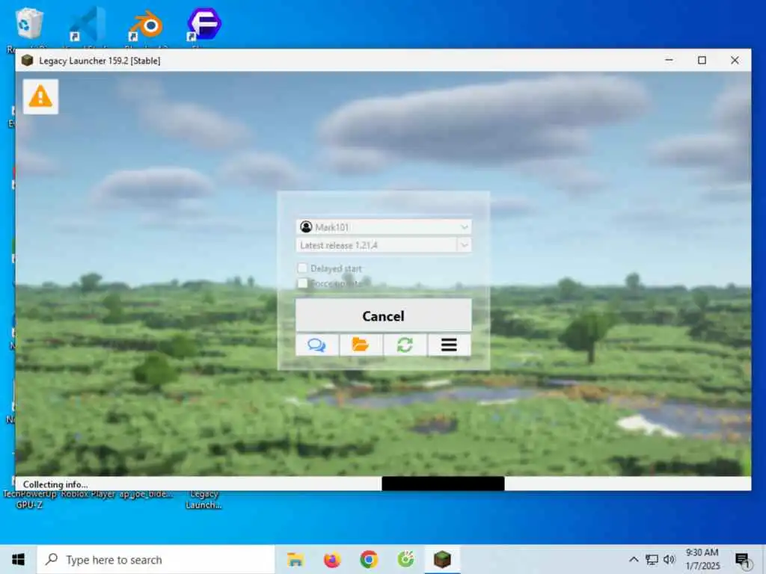The width and height of the screenshot is (766, 574).
Task: Open the support chat bubbles button
Action: [x=317, y=345]
